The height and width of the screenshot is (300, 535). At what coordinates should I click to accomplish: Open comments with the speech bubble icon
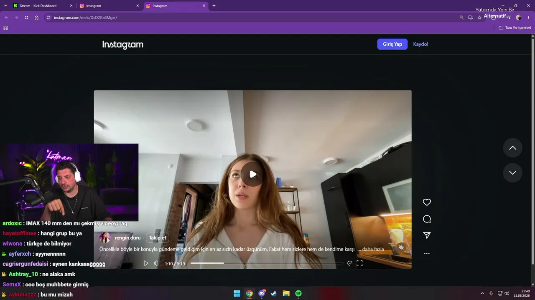point(427,219)
